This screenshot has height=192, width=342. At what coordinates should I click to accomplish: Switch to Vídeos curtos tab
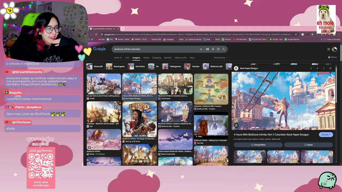coord(181,58)
